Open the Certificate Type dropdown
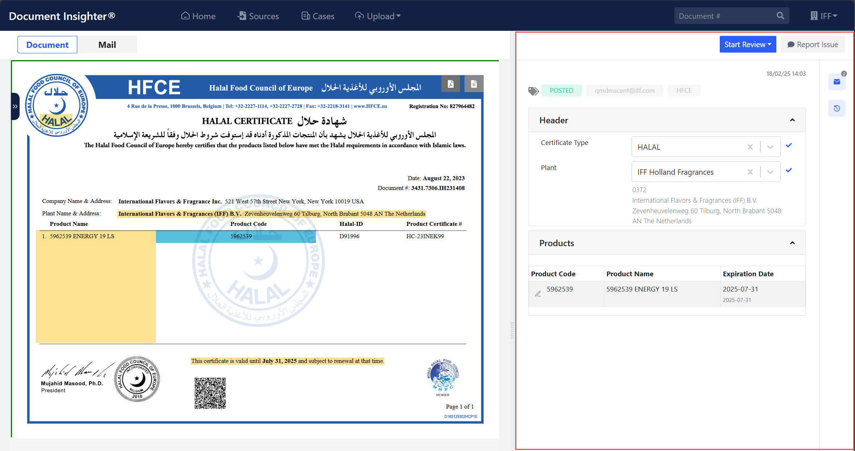Image resolution: width=855 pixels, height=451 pixels. (770, 147)
